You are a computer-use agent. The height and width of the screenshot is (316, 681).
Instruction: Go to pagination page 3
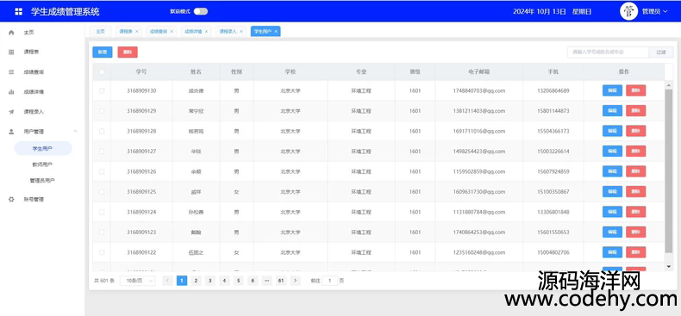(x=210, y=281)
